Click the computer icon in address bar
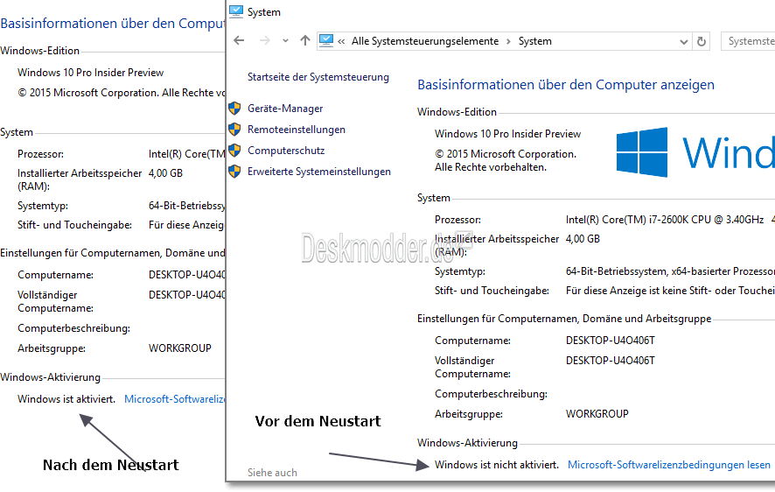 [326, 40]
